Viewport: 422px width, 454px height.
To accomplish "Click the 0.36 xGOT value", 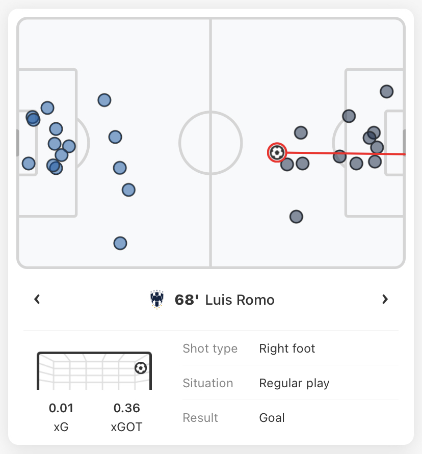I will (x=126, y=408).
